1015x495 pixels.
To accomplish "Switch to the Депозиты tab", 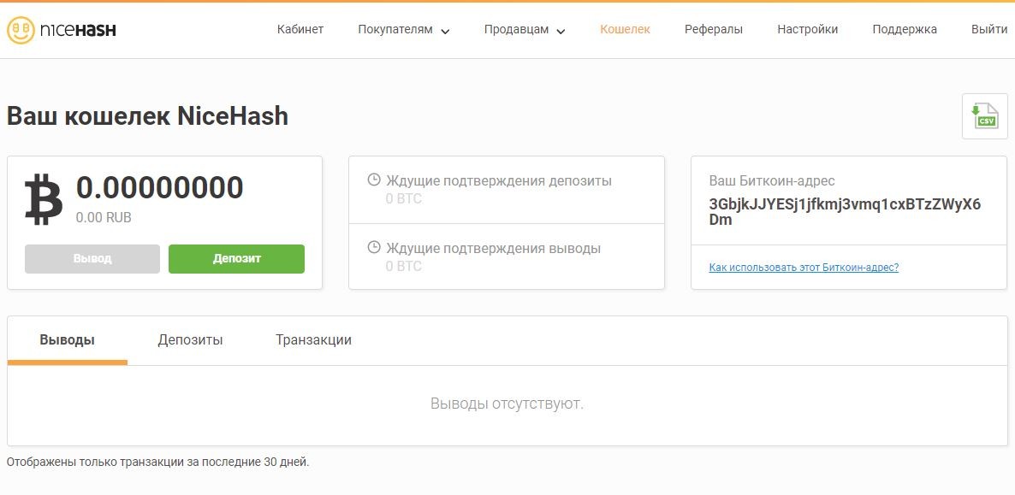I will tap(190, 340).
